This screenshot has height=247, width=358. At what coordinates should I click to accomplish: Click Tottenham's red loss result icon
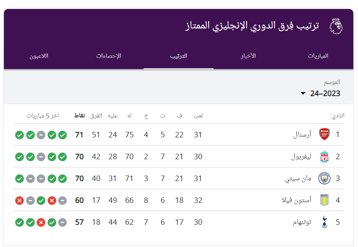pyautogui.click(x=41, y=222)
